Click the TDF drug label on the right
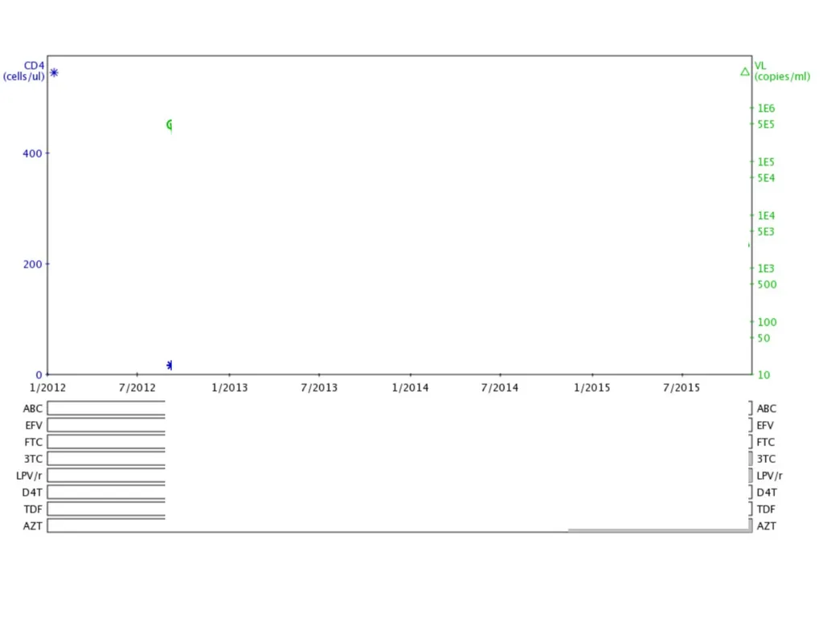 (766, 509)
